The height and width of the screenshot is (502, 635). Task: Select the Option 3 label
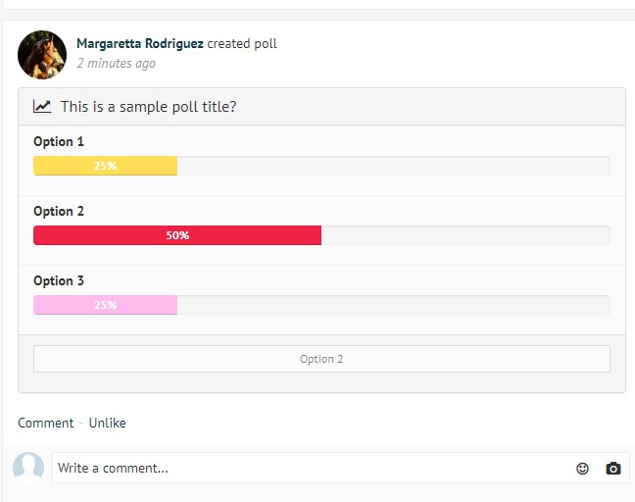tap(59, 281)
